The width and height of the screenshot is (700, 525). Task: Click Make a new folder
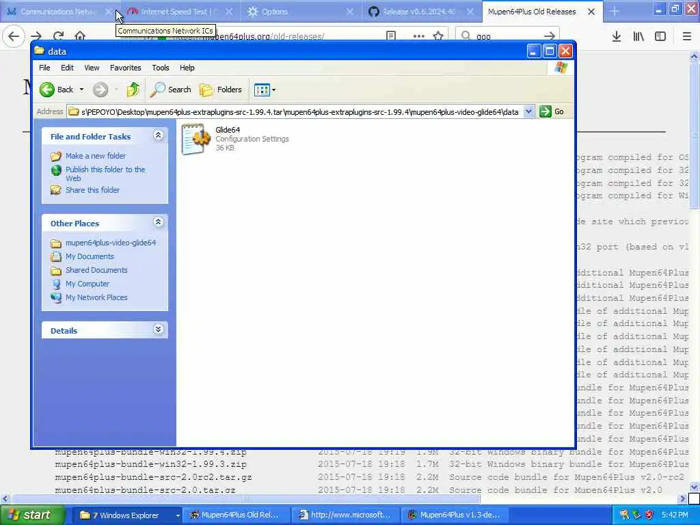point(96,156)
